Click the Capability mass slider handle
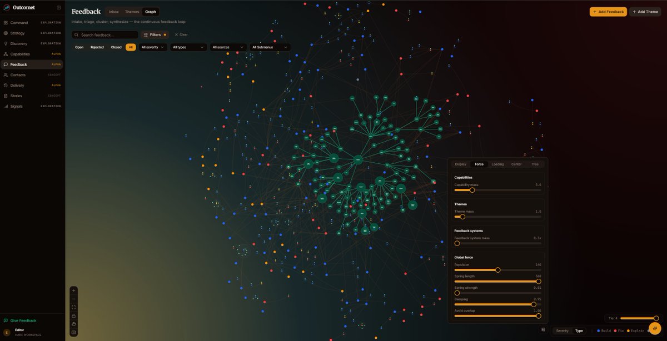This screenshot has width=667, height=341. [x=472, y=190]
